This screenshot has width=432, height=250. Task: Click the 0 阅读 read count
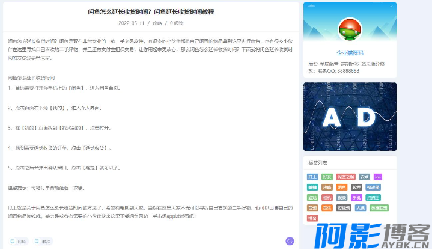point(177,23)
